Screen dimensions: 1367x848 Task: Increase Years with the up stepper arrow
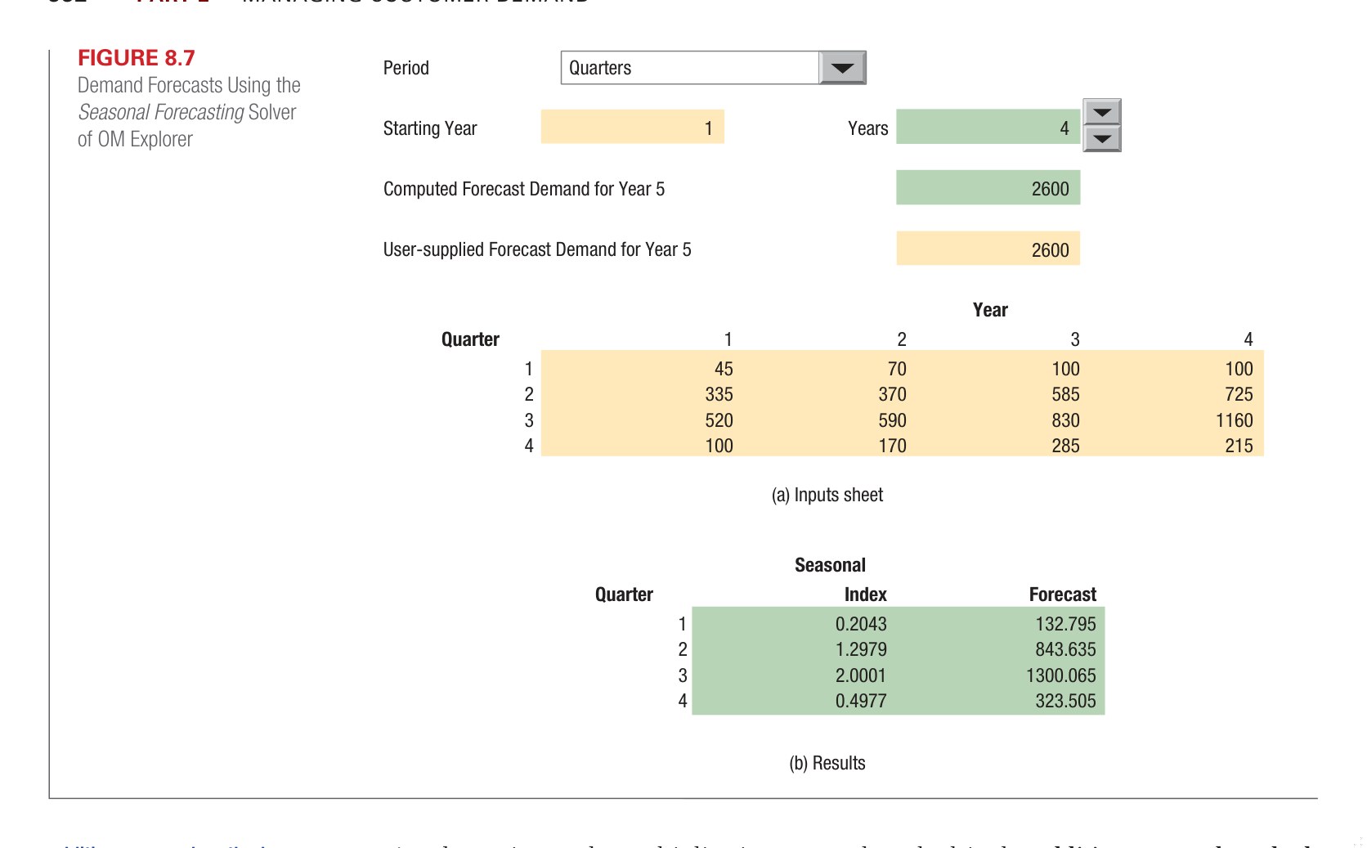pyautogui.click(x=1101, y=112)
